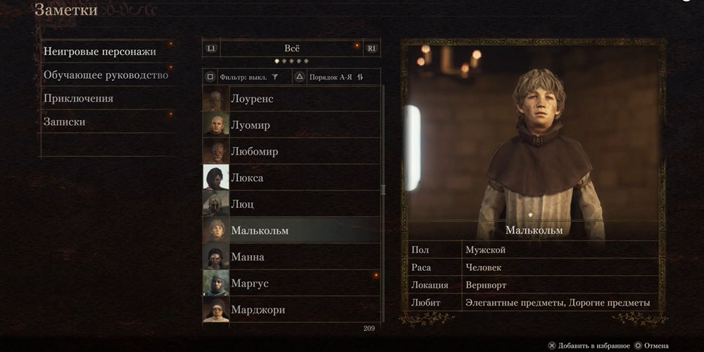Click the triangle sort-order button icon
The height and width of the screenshot is (352, 704).
300,77
